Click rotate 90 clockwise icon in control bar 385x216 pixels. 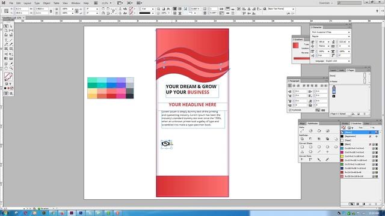point(103,9)
